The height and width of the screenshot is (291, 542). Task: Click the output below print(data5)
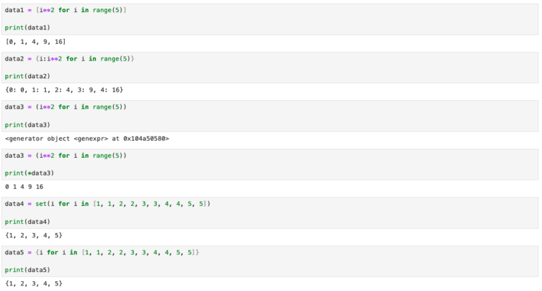33,283
